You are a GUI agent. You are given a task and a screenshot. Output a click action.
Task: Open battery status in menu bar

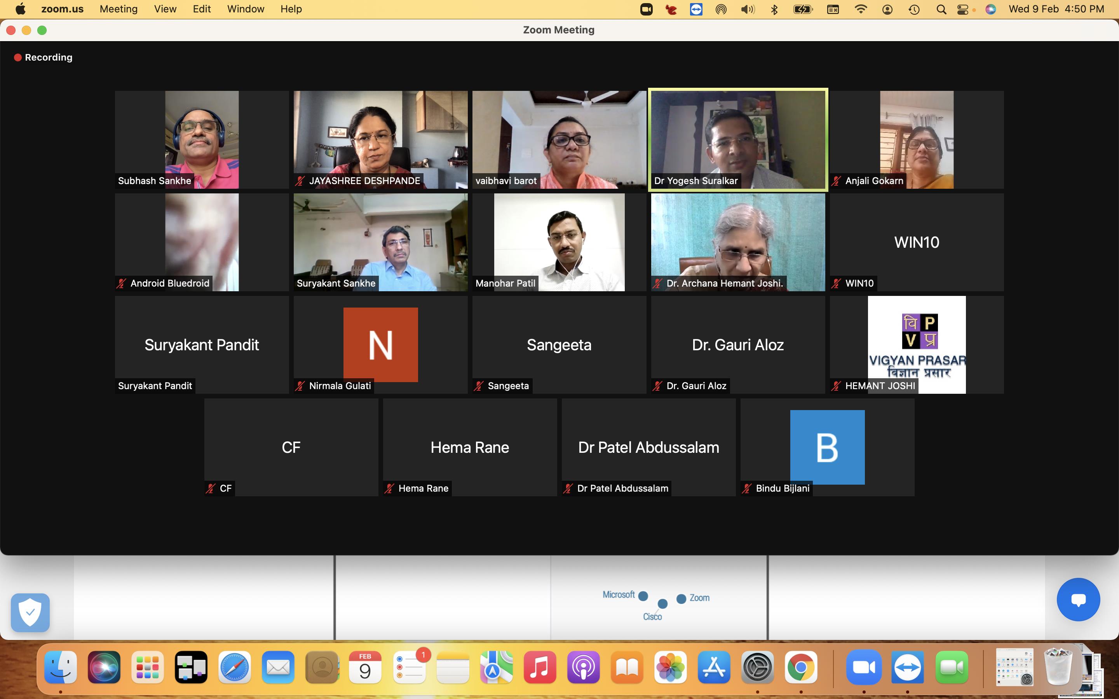803,9
